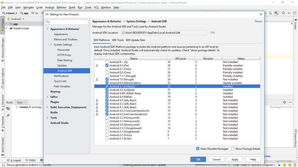Click the download icon beside Android 9.0 (Pie)

[x=97, y=65]
